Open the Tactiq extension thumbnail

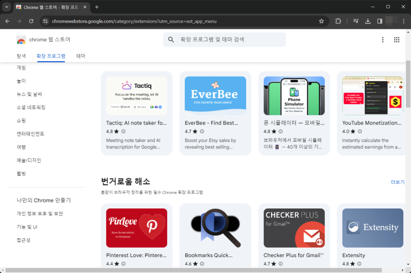(137, 95)
